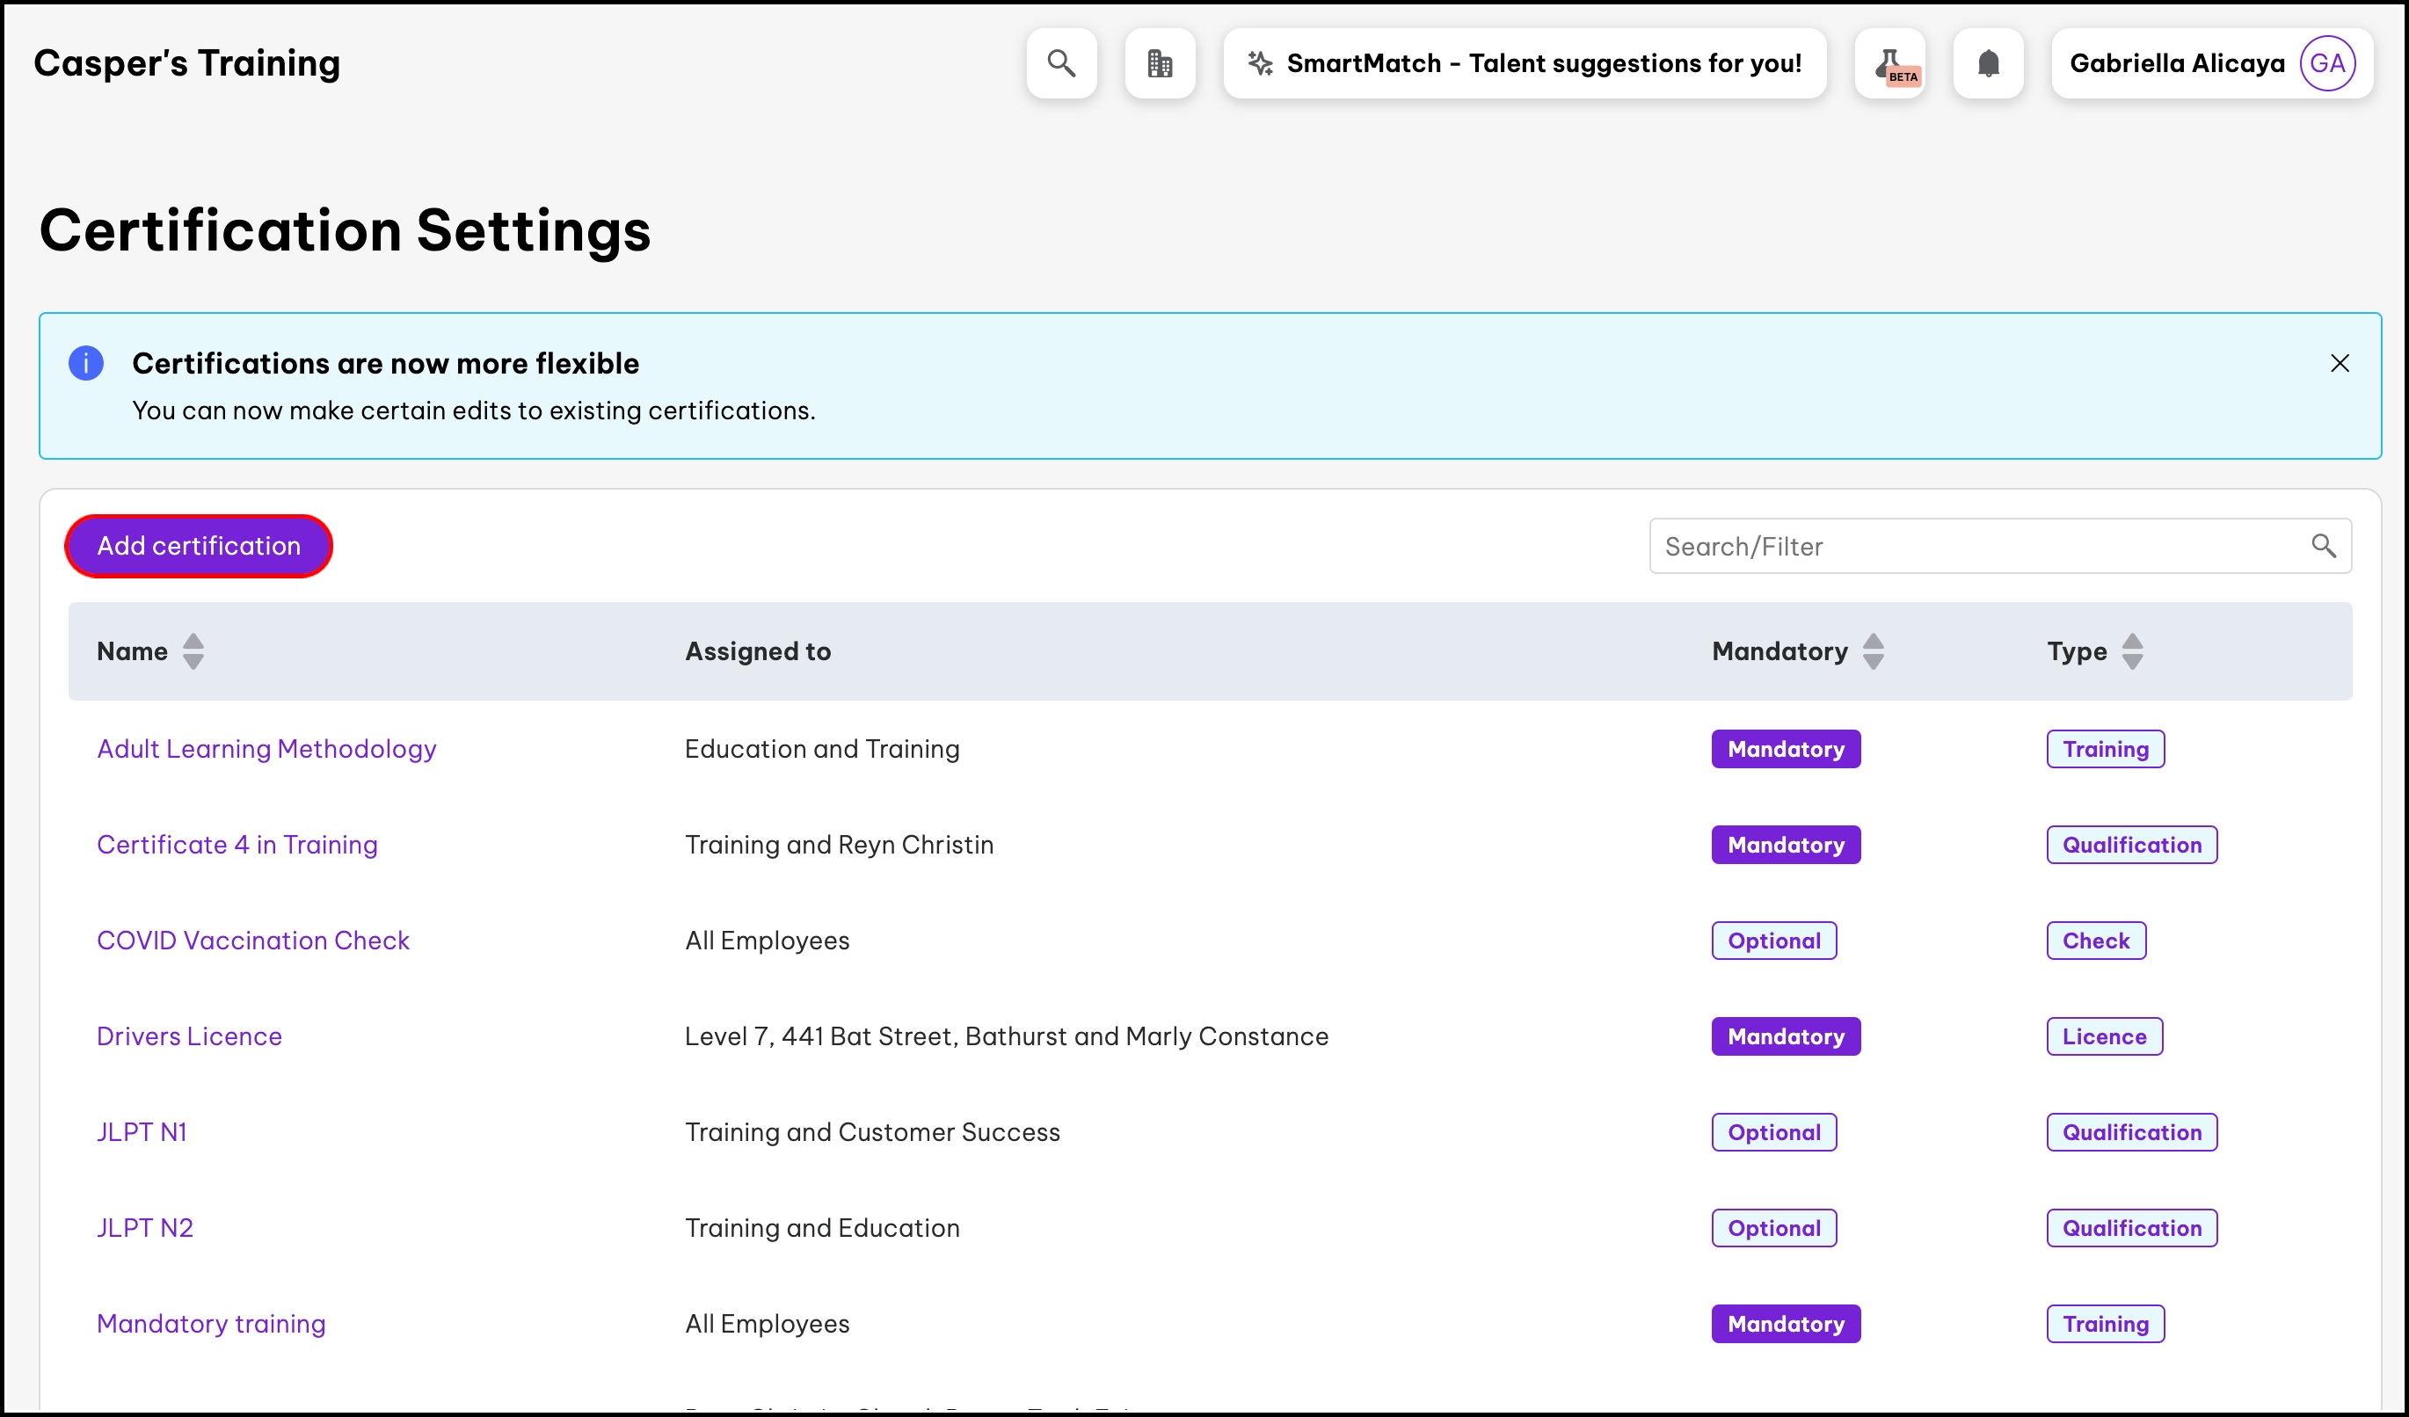Open the COVID Vaccination Check certification

253,941
